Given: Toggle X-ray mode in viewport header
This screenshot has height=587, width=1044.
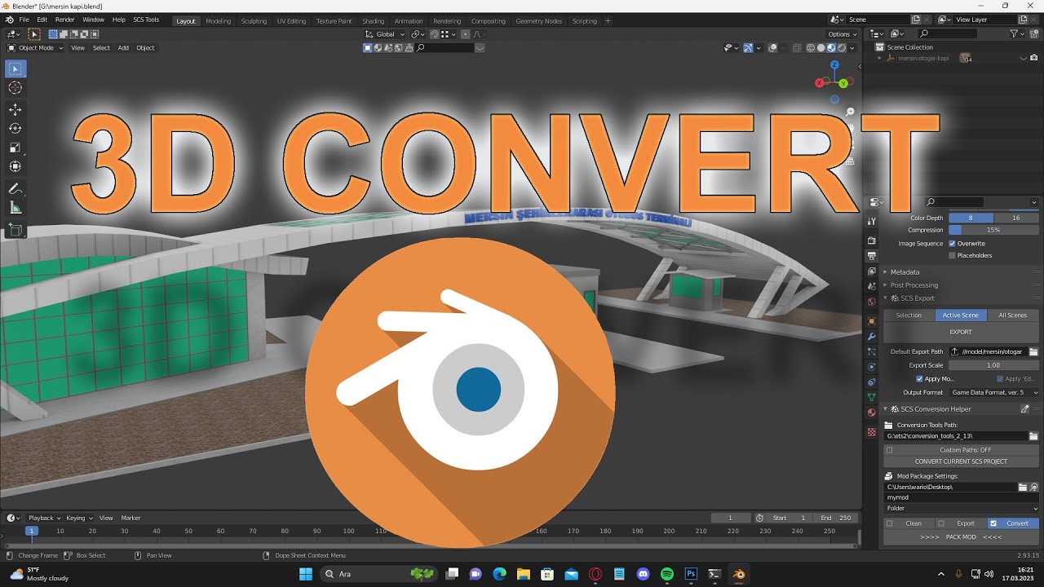Looking at the screenshot, I should point(797,48).
